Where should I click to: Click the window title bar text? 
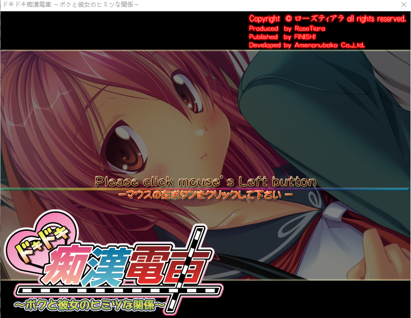tap(70, 5)
